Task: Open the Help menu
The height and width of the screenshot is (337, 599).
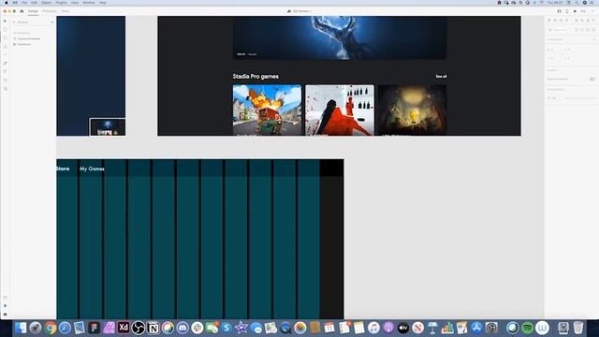Action: click(x=103, y=2)
